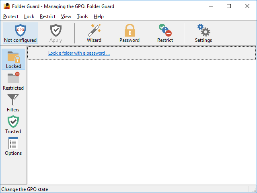Close the Folder Guard window
Viewport: 257px width, 193px height.
click(247, 6)
